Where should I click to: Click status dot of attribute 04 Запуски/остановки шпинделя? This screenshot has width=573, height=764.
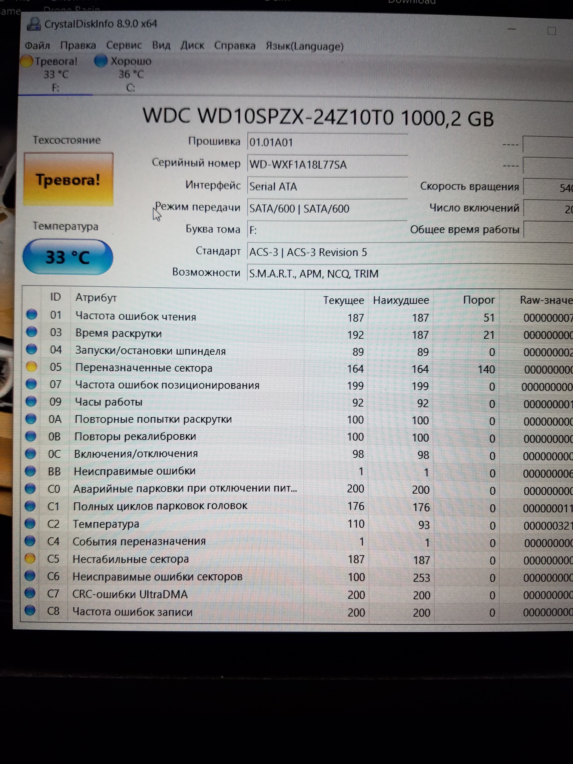[x=31, y=349]
